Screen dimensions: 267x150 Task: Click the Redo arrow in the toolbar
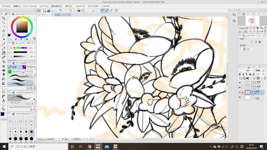pyautogui.click(x=65, y=11)
